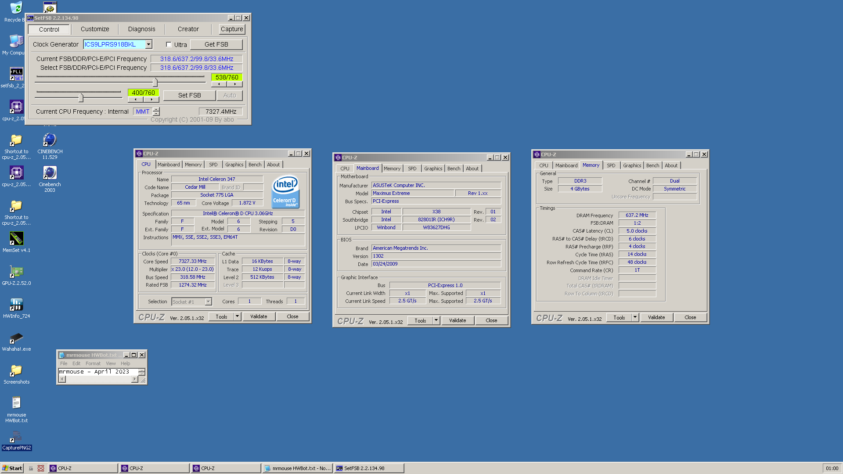
Task: Open Tools dropdown arrow in CPU-Z Mainboard window
Action: 436,320
